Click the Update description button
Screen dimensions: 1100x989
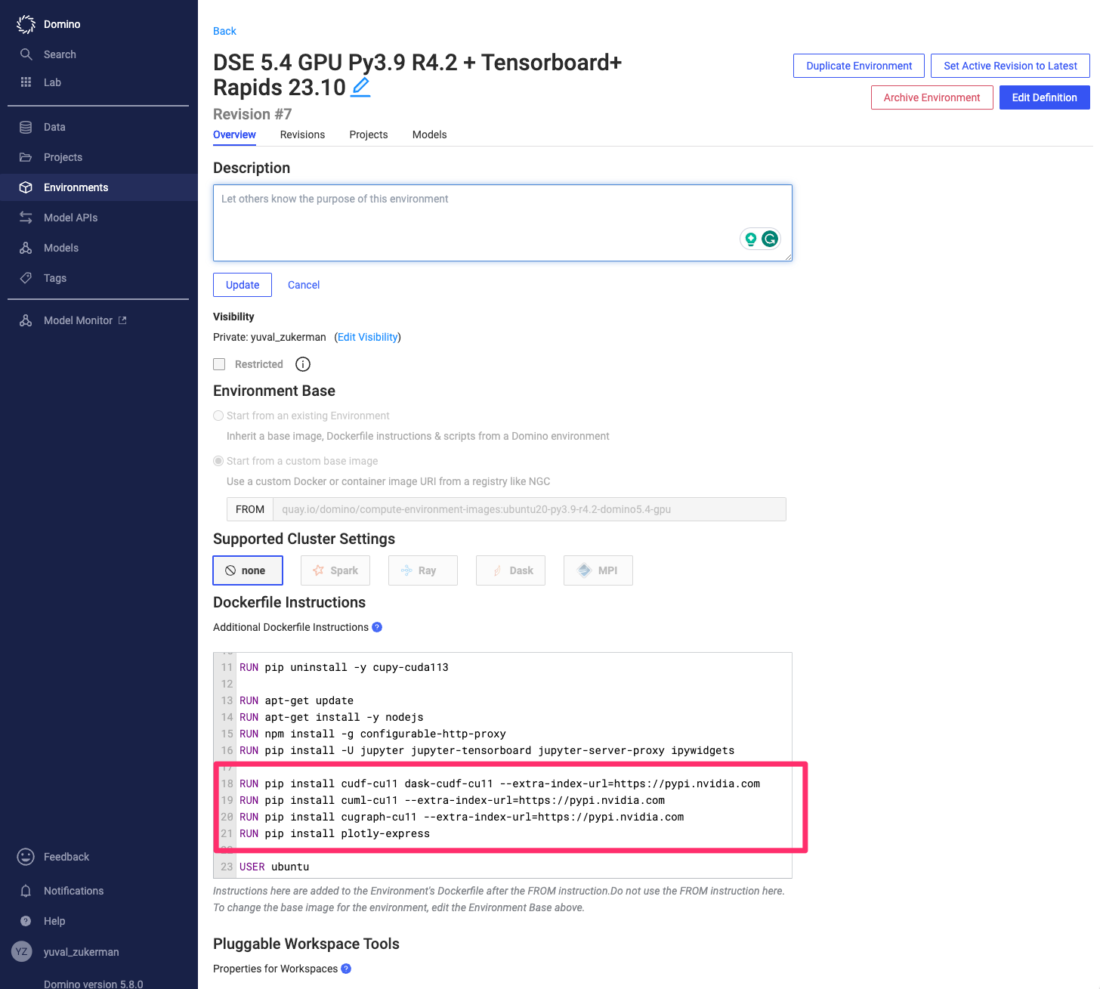point(243,285)
